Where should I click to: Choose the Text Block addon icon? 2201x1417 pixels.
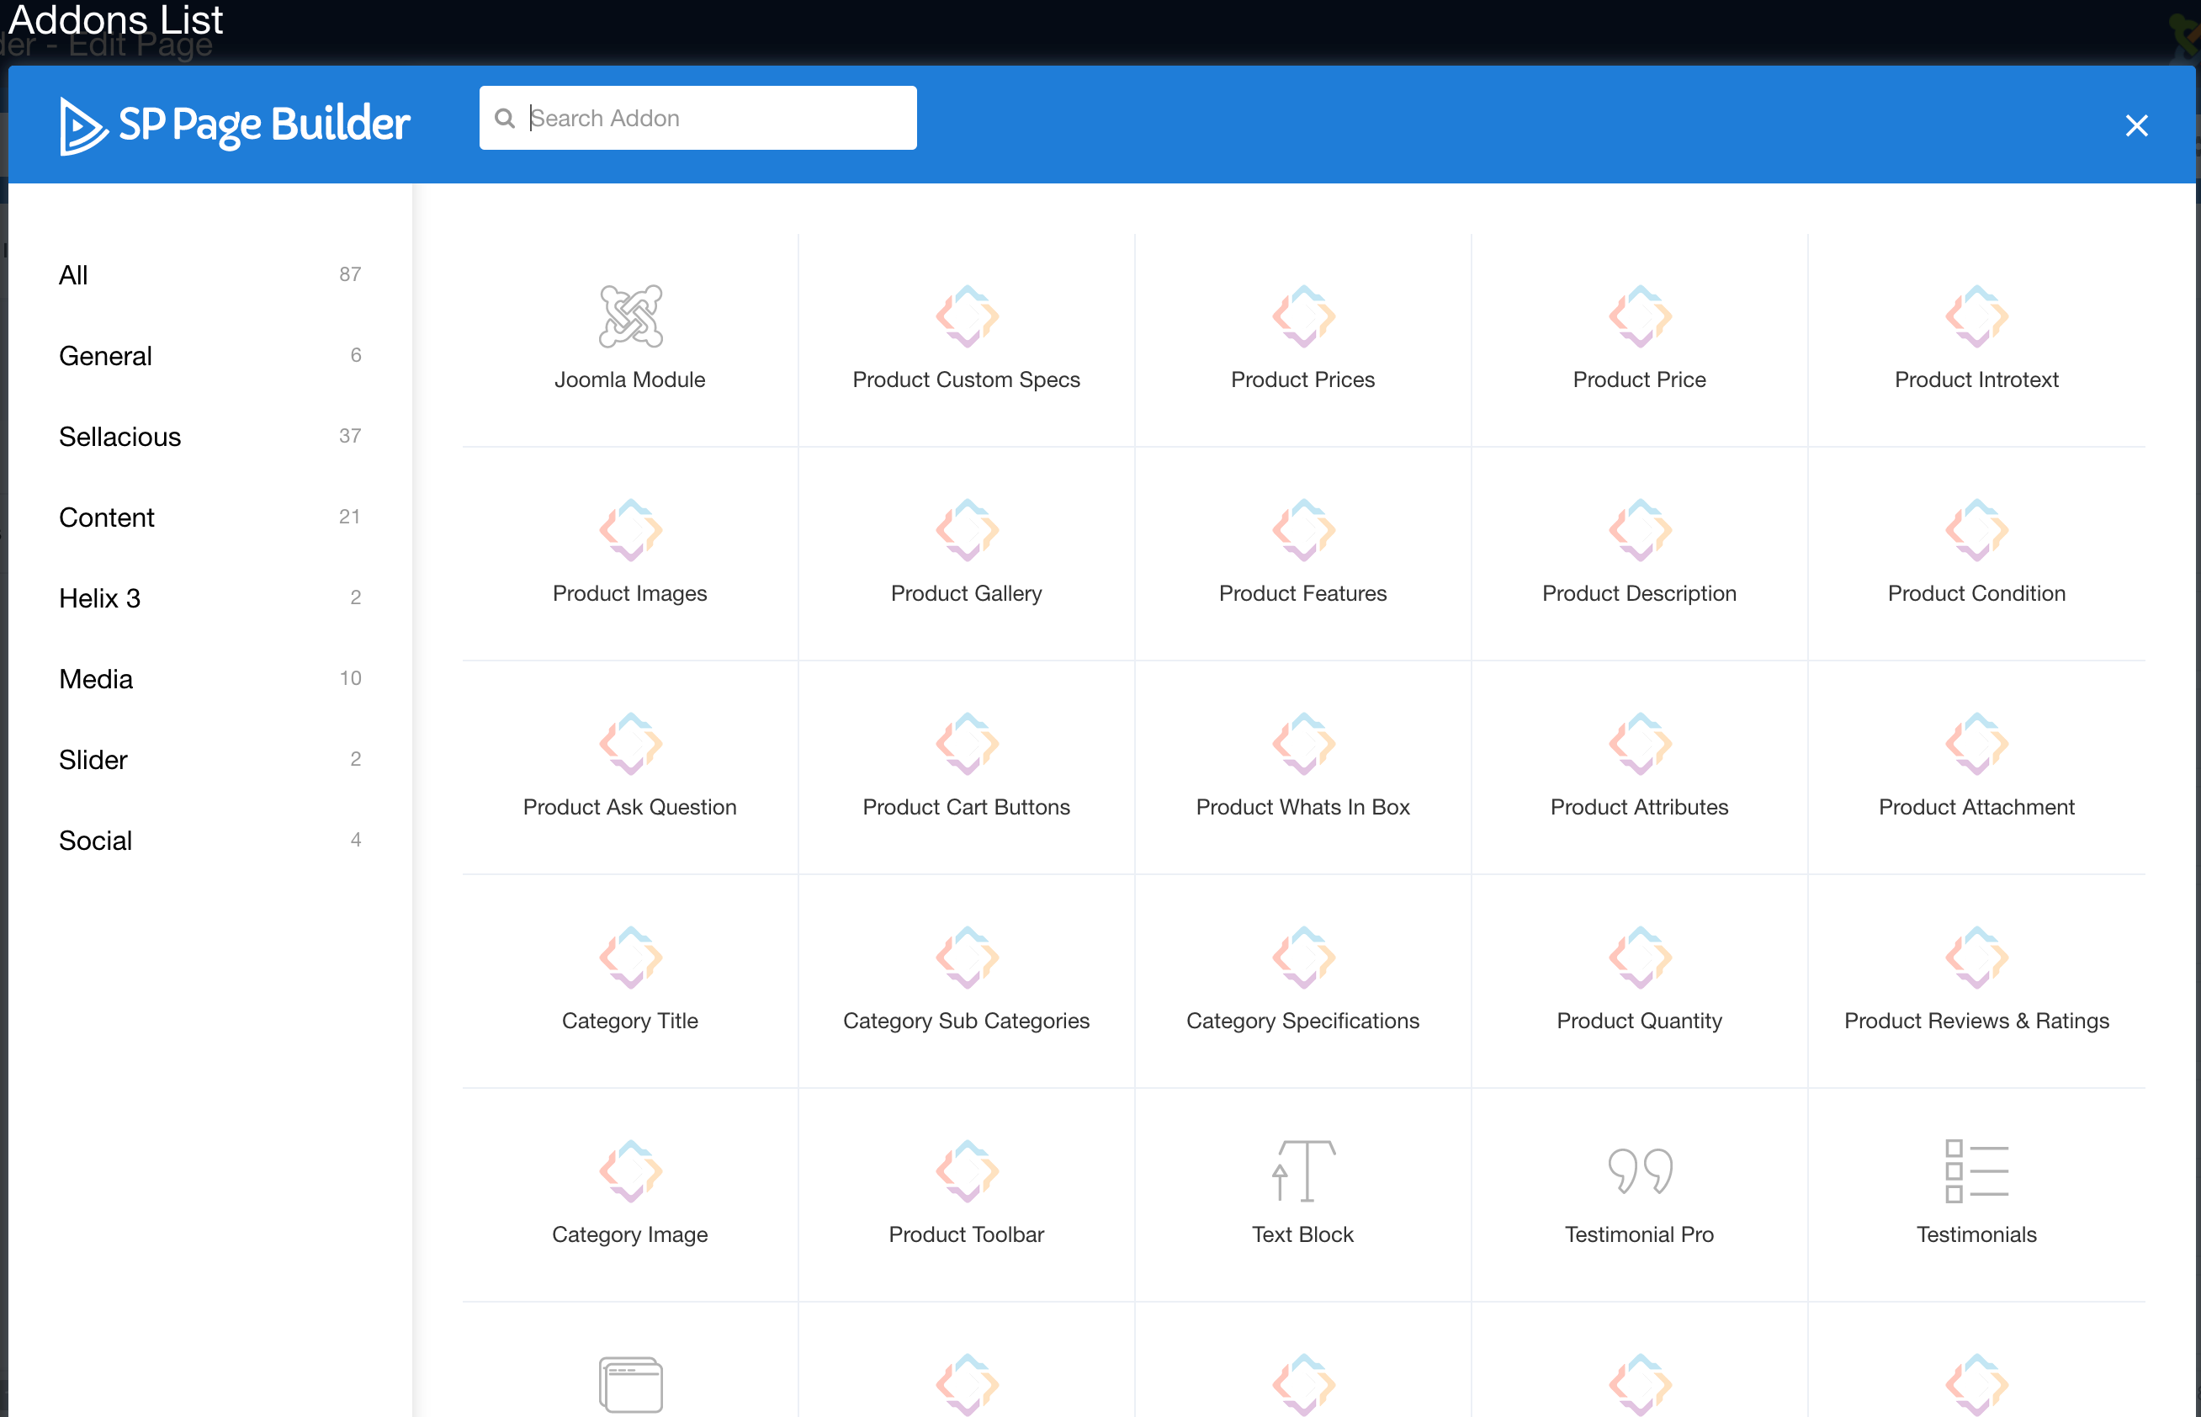[x=1302, y=1170]
